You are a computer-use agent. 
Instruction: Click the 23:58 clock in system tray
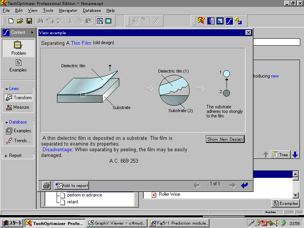coord(294,223)
